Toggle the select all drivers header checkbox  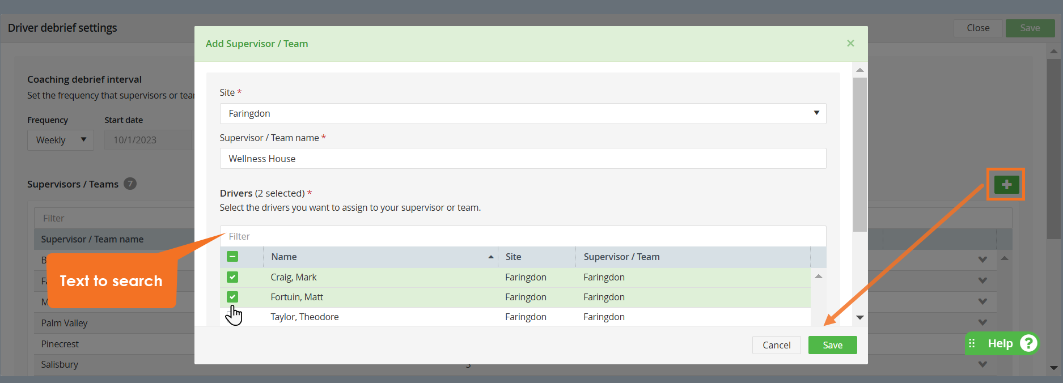(232, 257)
